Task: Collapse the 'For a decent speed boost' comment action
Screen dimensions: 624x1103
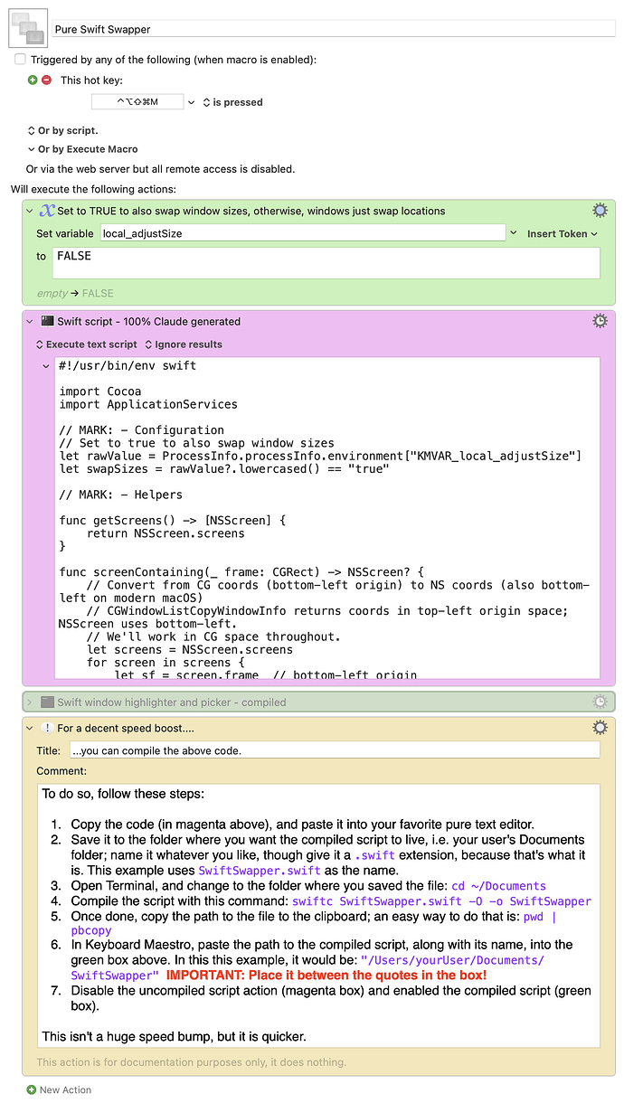Action: point(29,728)
